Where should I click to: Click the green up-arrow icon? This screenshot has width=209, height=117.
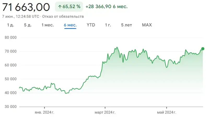point(60,7)
